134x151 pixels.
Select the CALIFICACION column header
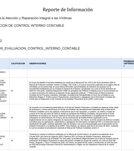click(x=18, y=63)
